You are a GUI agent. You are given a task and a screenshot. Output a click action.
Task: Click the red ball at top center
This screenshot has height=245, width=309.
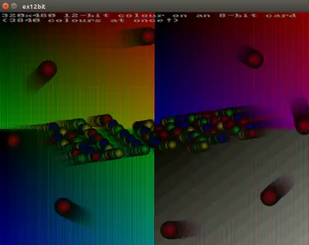(x=148, y=37)
